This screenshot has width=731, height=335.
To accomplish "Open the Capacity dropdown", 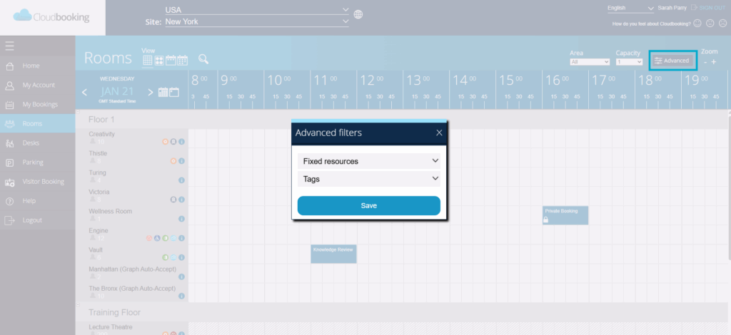I will (629, 62).
